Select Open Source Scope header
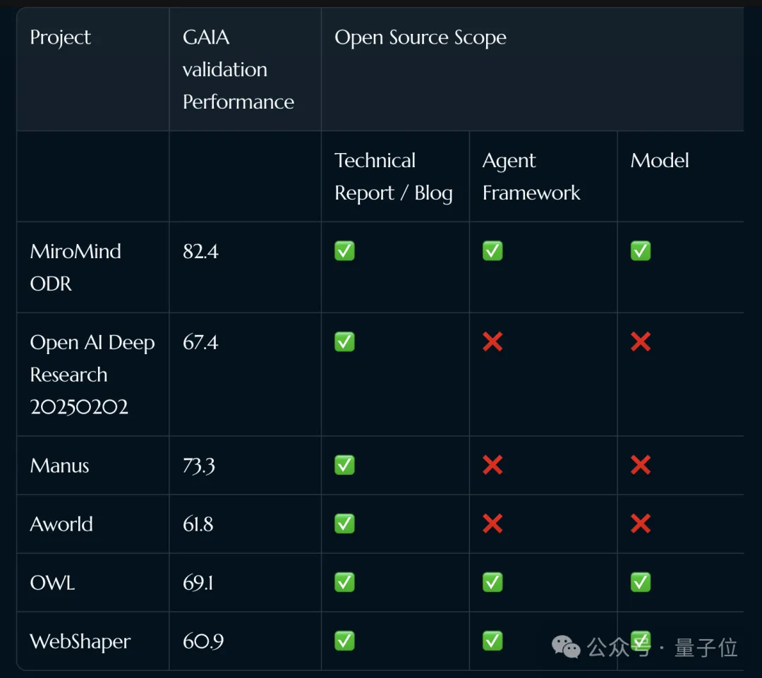762x678 pixels. 421,38
